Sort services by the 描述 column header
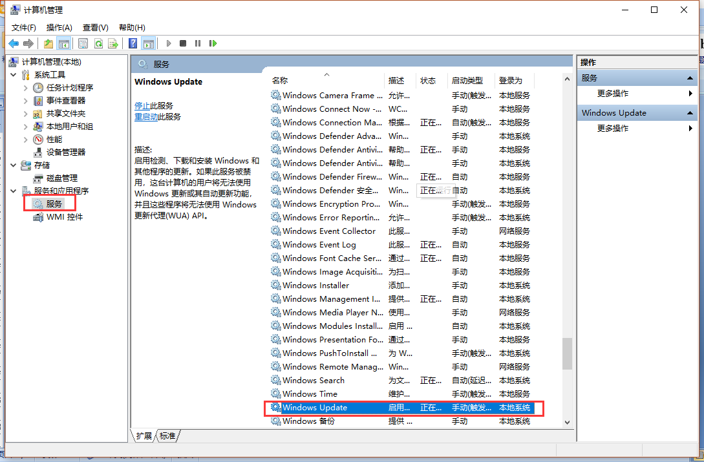 tap(400, 80)
